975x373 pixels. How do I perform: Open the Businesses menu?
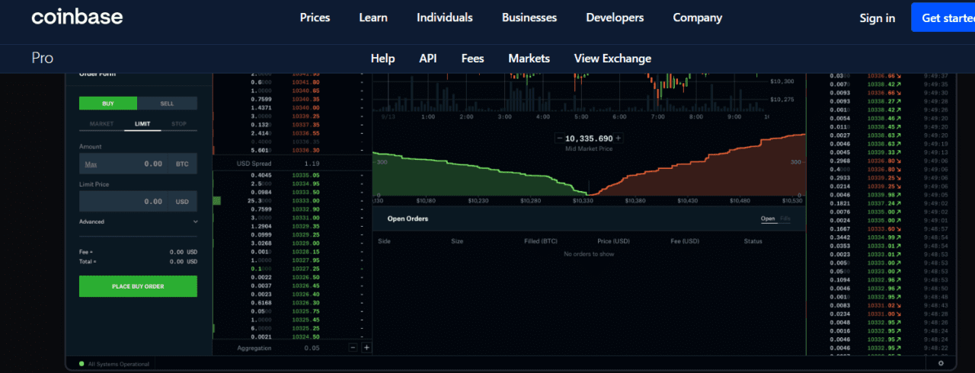click(x=529, y=18)
